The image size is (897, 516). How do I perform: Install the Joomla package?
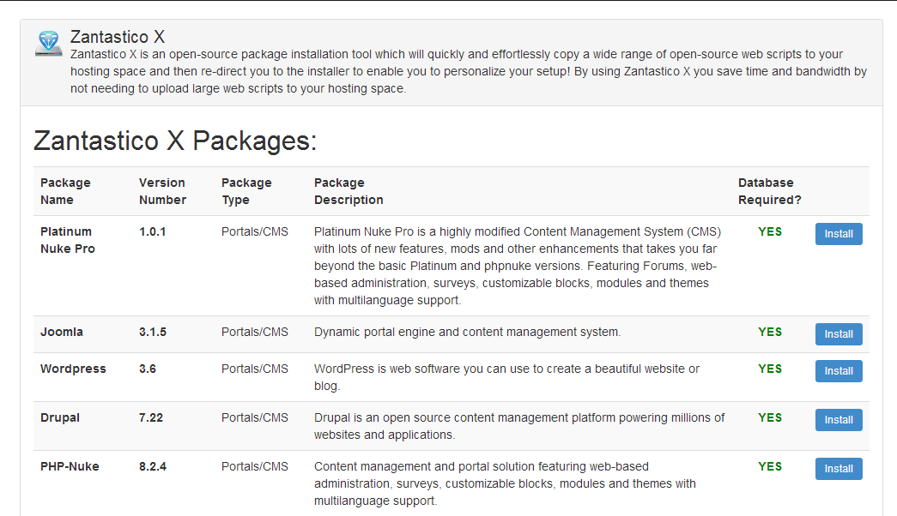(x=839, y=334)
